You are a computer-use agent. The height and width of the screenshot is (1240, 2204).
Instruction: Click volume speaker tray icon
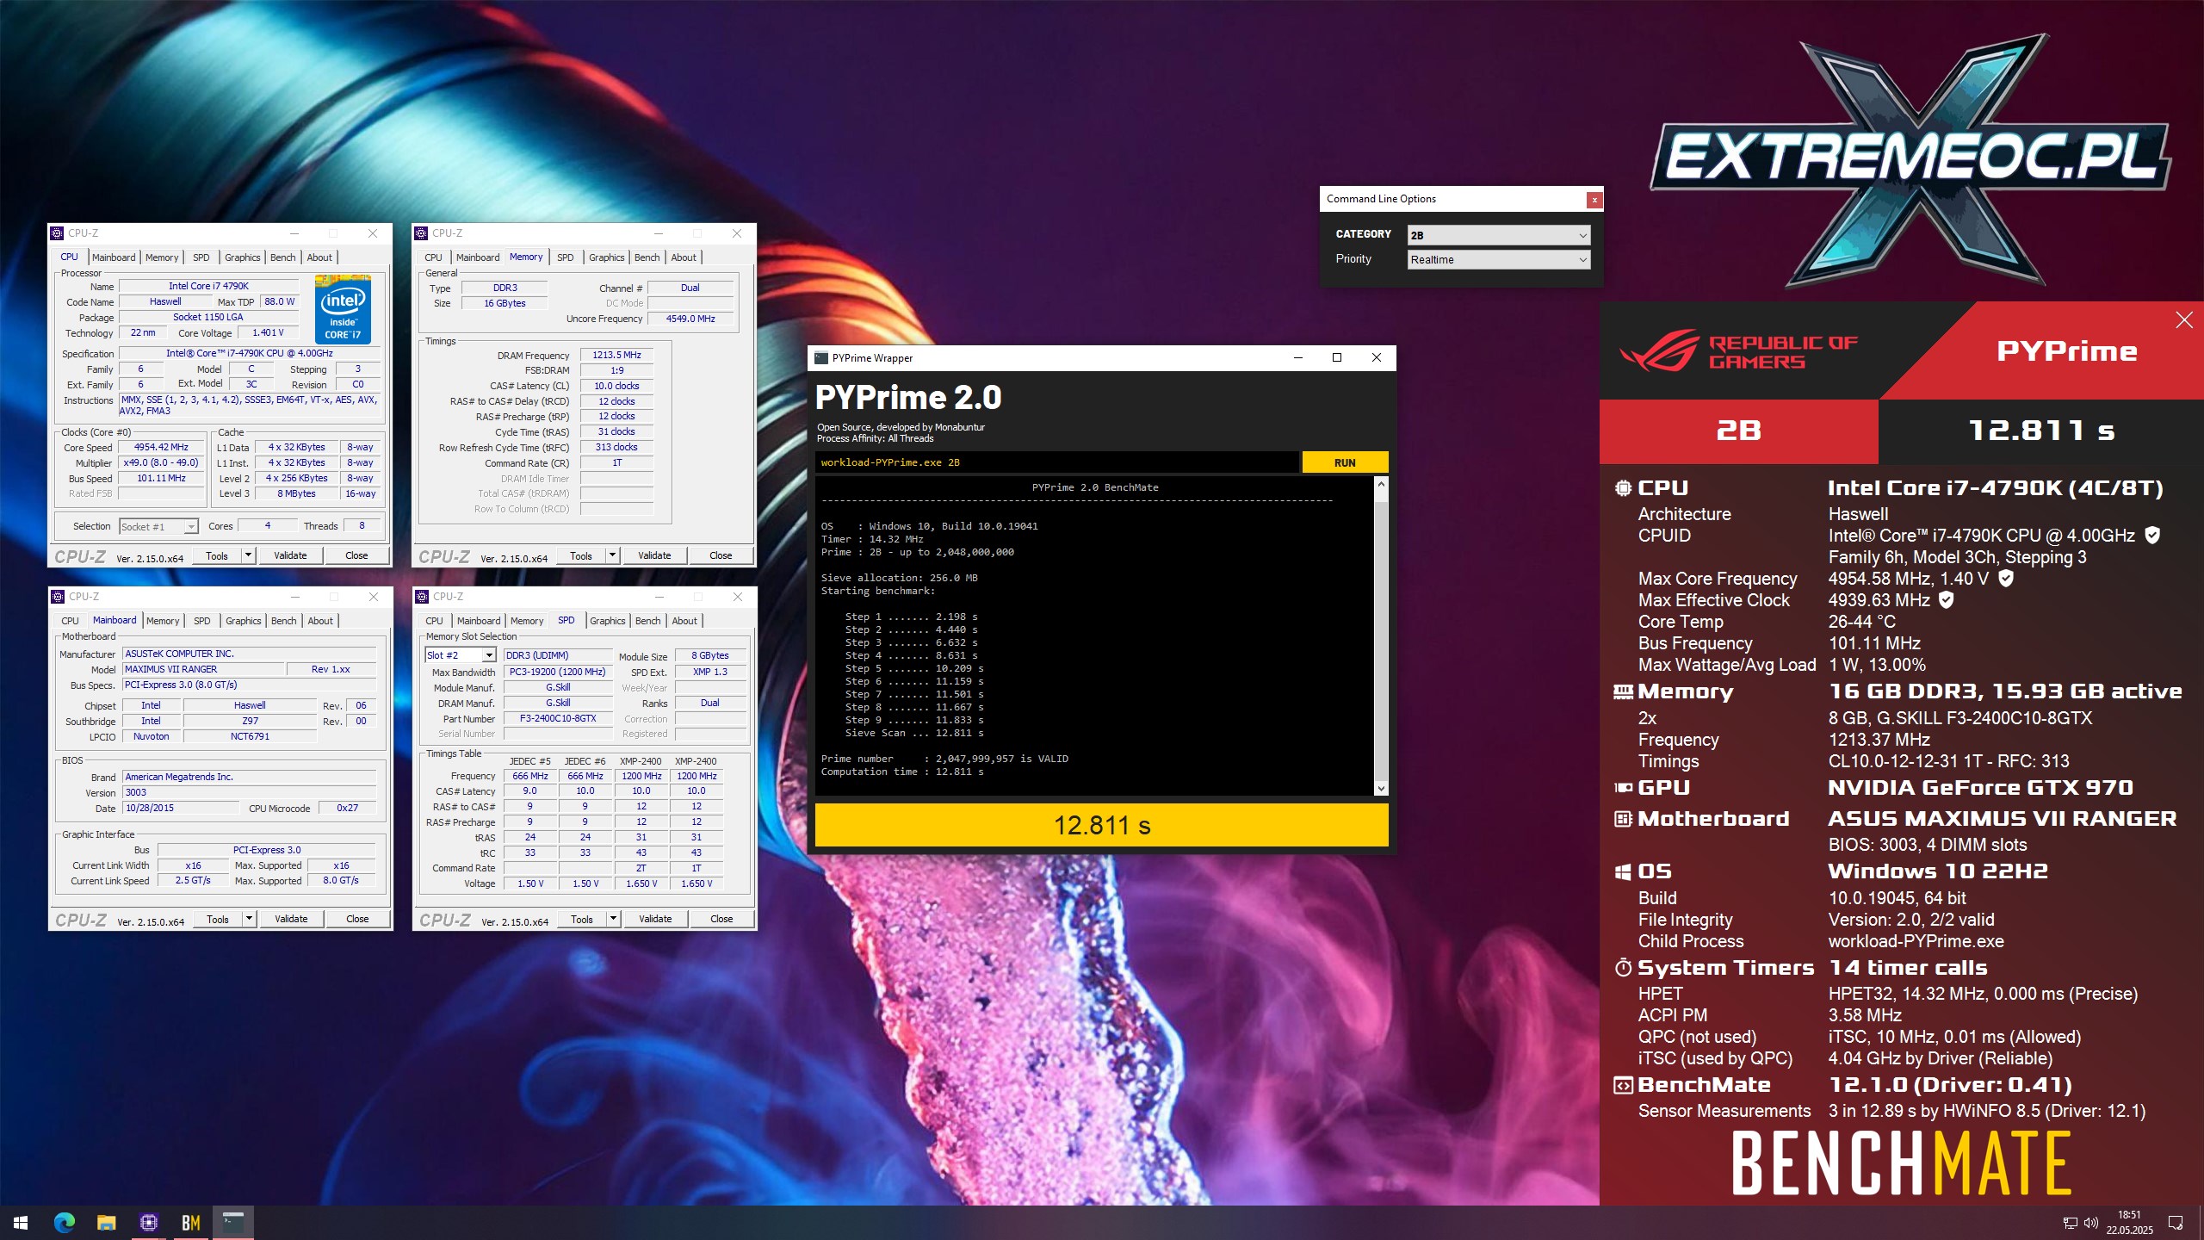[x=2090, y=1223]
